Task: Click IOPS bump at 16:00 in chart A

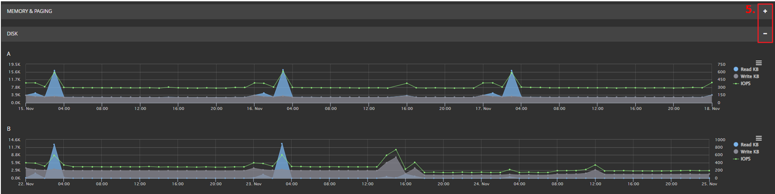Action: pyautogui.click(x=407, y=83)
